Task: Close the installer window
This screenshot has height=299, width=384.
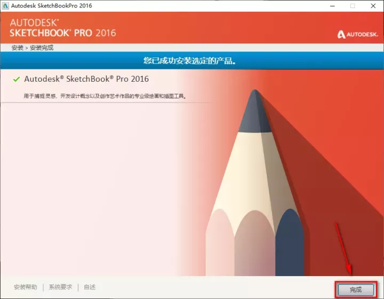Action: click(x=373, y=6)
